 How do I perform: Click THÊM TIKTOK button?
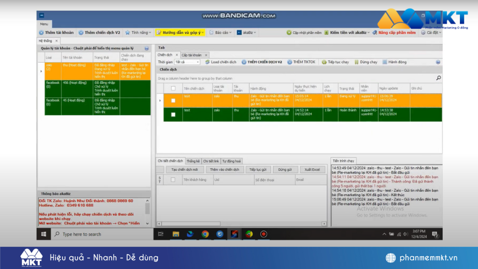301,62
